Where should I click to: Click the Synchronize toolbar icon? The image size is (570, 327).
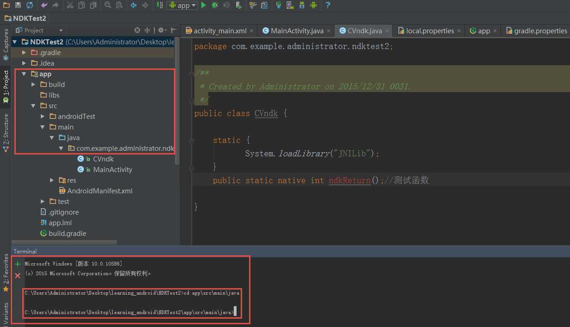[x=30, y=5]
